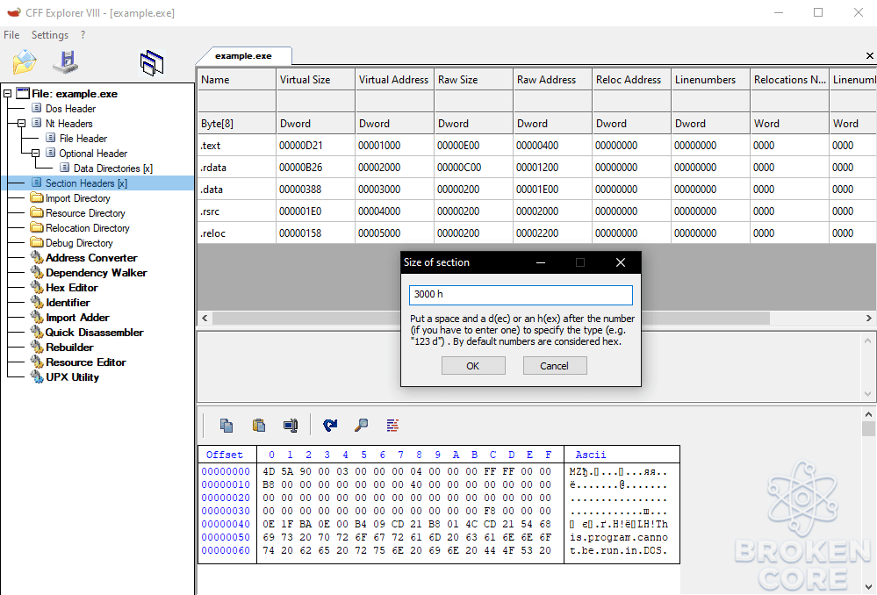Open the Quick Disassembler tool
The height and width of the screenshot is (595, 877).
pyautogui.click(x=95, y=333)
